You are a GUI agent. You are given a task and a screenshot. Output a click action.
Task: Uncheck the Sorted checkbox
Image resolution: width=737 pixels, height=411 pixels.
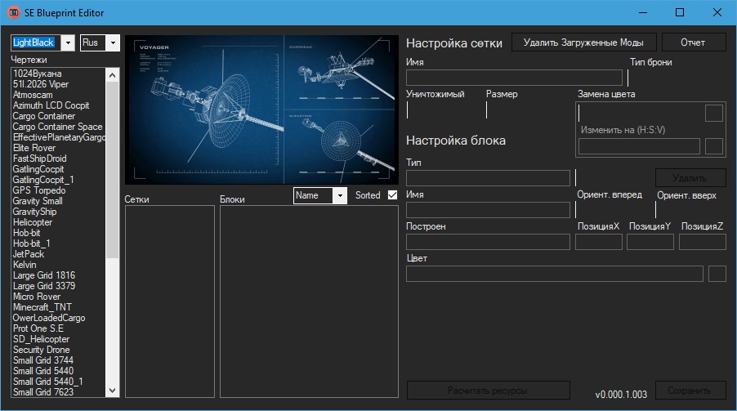pos(392,195)
